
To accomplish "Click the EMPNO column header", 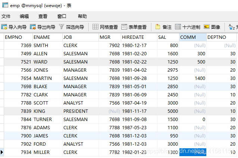I will [x=18, y=37].
